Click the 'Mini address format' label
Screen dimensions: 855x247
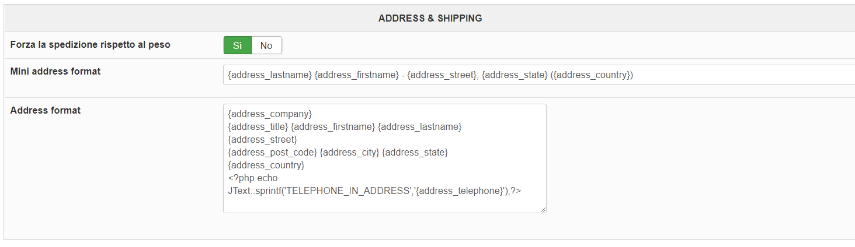pos(55,71)
